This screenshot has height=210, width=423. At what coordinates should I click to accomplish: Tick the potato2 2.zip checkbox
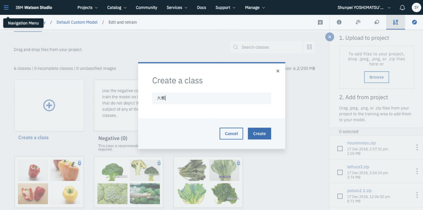coord(340,196)
